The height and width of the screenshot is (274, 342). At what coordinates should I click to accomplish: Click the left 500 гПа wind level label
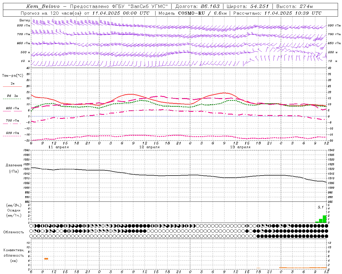point(24,25)
